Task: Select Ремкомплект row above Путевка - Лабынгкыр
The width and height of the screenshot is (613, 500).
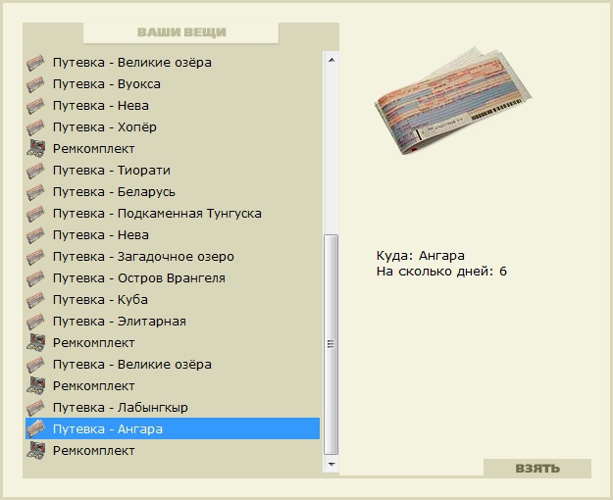Action: tap(173, 386)
